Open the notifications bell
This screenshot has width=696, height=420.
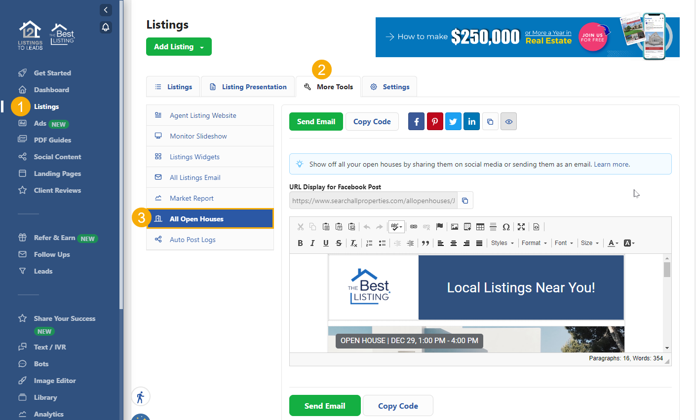[x=106, y=27]
